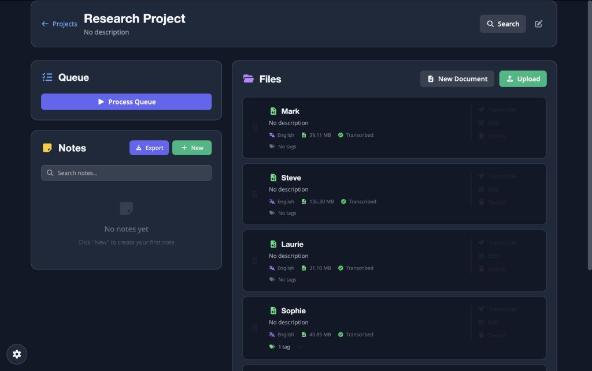
Task: Edit the Steve file
Action: [489, 189]
